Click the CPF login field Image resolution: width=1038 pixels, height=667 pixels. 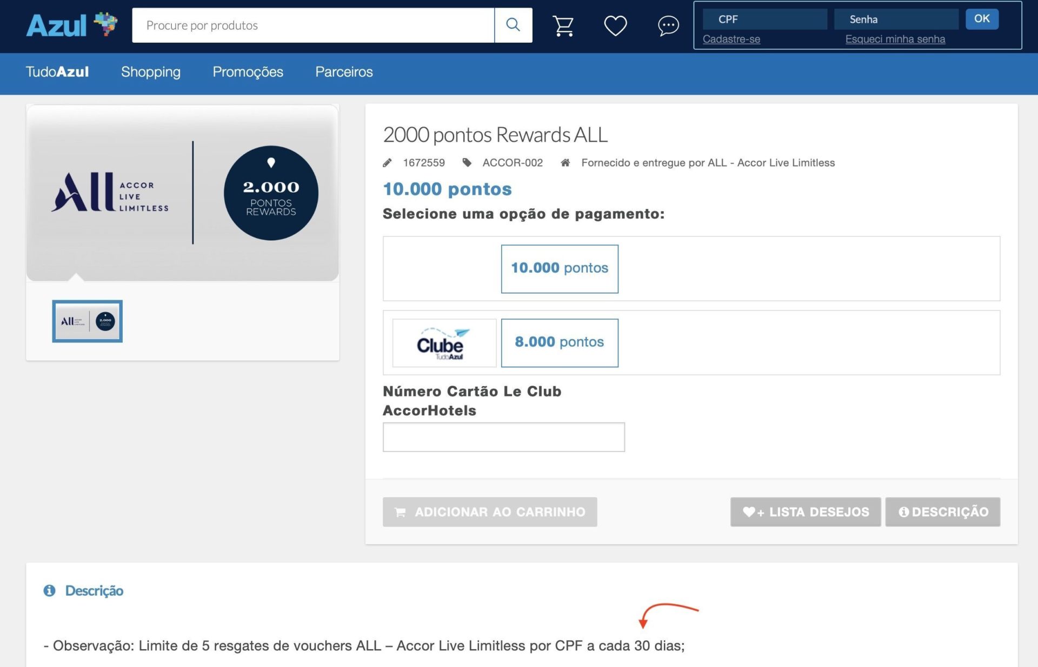(x=764, y=19)
